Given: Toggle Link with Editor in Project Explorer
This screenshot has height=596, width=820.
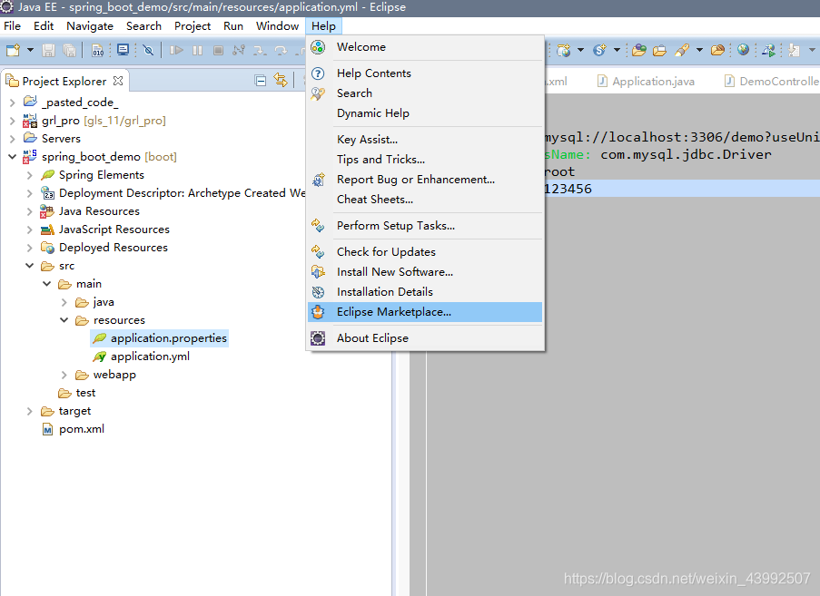Looking at the screenshot, I should coord(281,81).
